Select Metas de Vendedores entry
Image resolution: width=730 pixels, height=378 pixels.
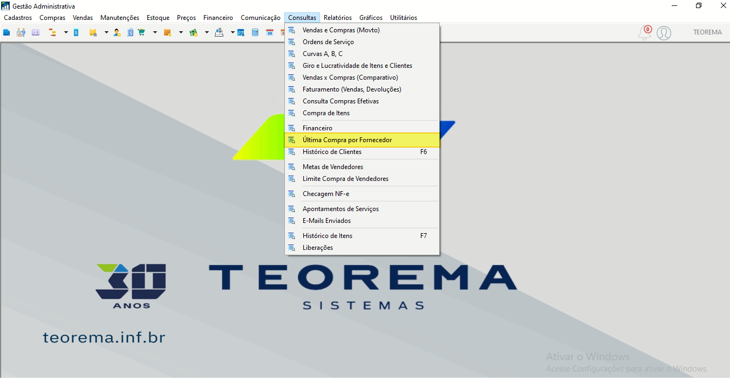pyautogui.click(x=363, y=167)
